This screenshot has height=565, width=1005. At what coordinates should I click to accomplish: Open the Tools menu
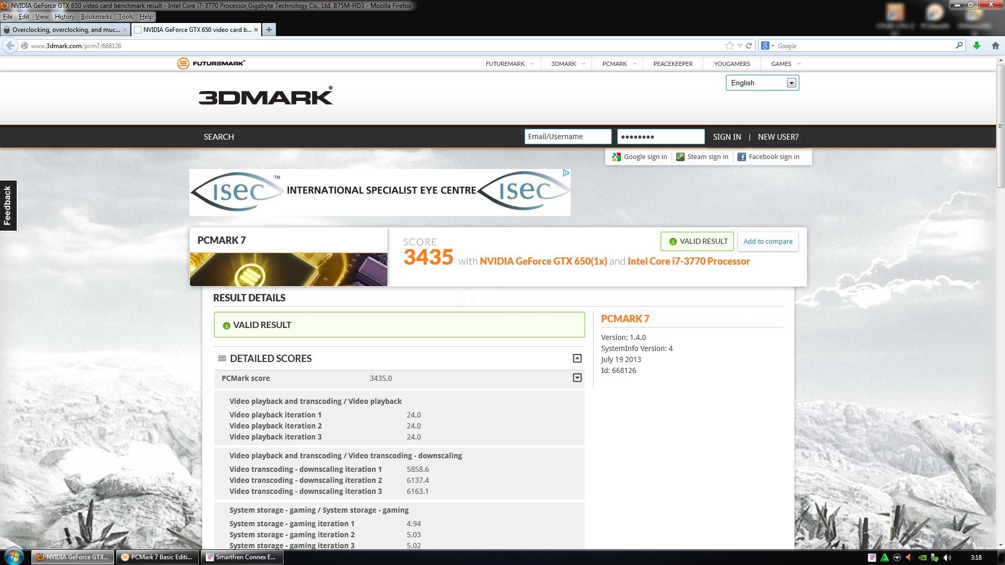126,17
